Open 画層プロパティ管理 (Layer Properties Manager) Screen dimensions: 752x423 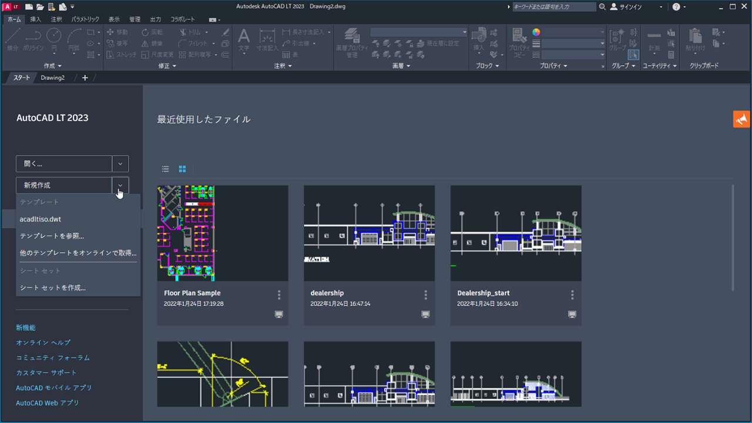[x=351, y=42]
